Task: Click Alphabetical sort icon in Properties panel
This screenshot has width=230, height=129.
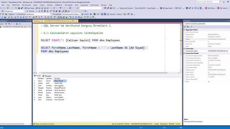Action: coord(188,27)
